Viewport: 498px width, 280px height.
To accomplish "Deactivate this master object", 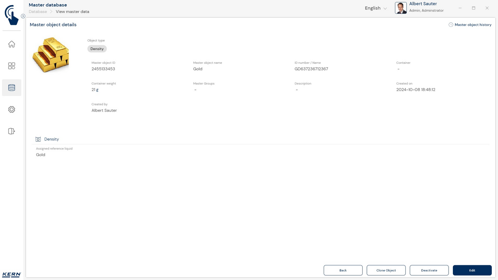I will coord(429,270).
